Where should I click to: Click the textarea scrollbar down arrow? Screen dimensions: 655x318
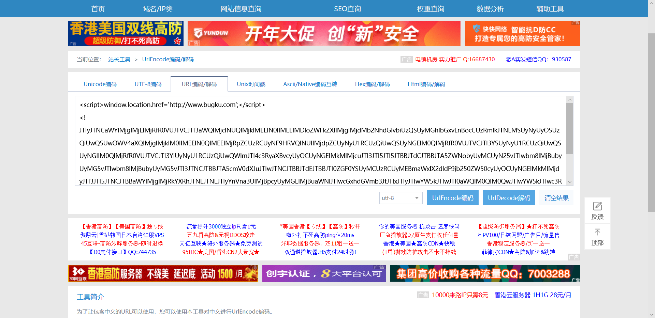pyautogui.click(x=569, y=182)
